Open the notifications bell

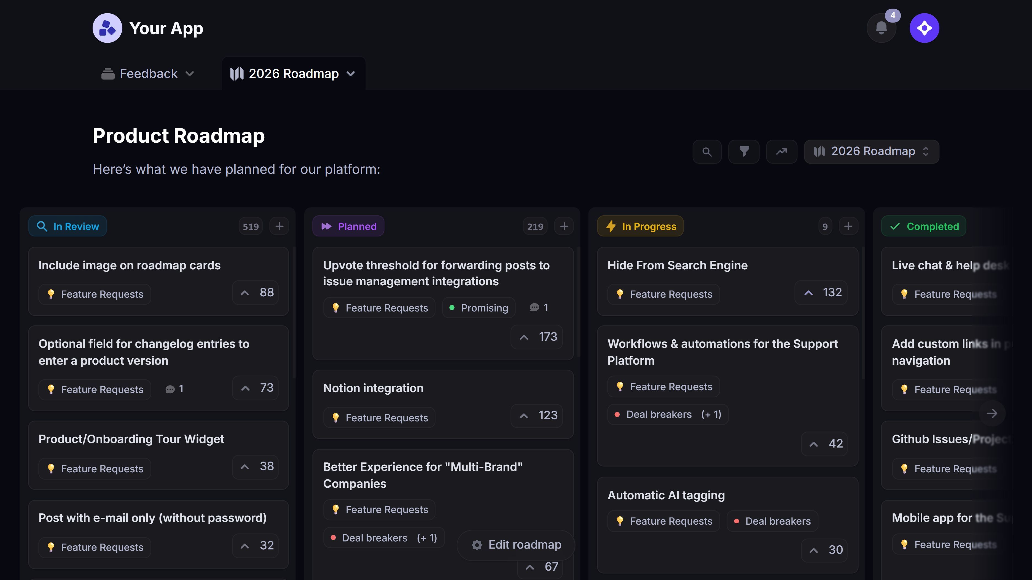[881, 28]
